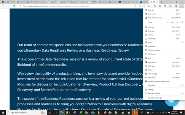Open Microsoft Rewards menu entry
The width and height of the screenshot is (185, 115).
[164, 50]
